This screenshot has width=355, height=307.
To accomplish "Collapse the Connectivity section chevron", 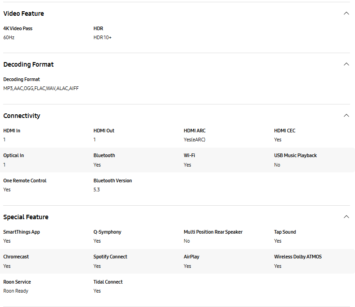I will click(346, 116).
